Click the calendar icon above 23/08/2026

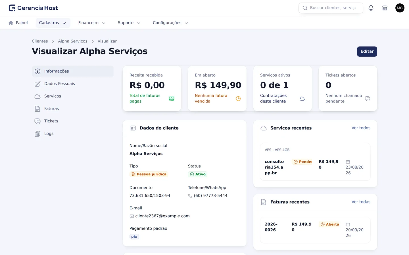(x=348, y=162)
